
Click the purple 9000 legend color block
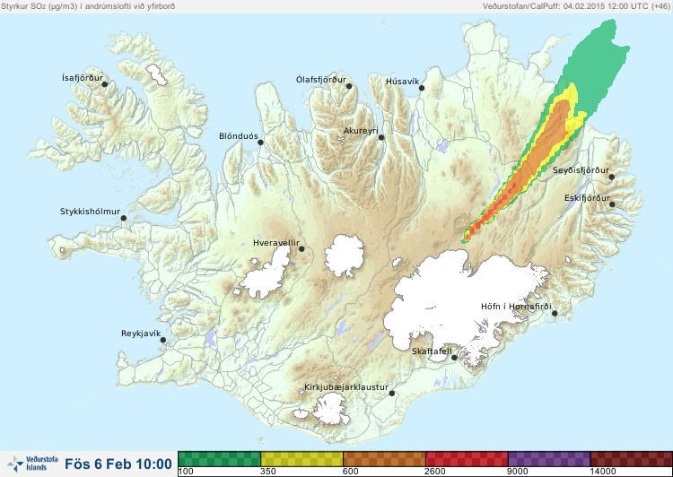pyautogui.click(x=549, y=459)
